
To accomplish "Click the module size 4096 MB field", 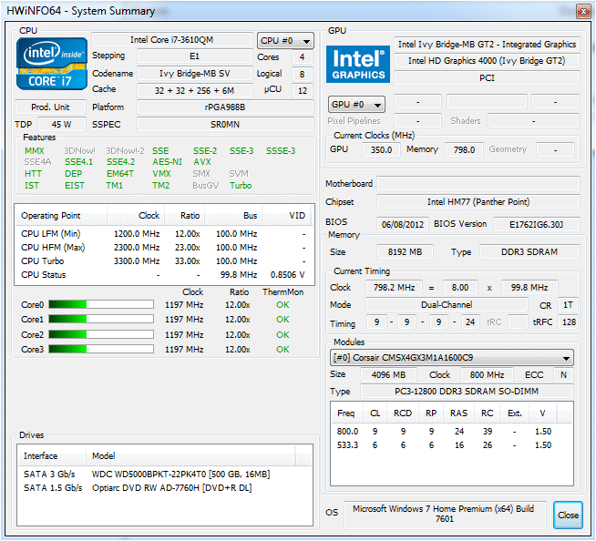I will pyautogui.click(x=388, y=375).
